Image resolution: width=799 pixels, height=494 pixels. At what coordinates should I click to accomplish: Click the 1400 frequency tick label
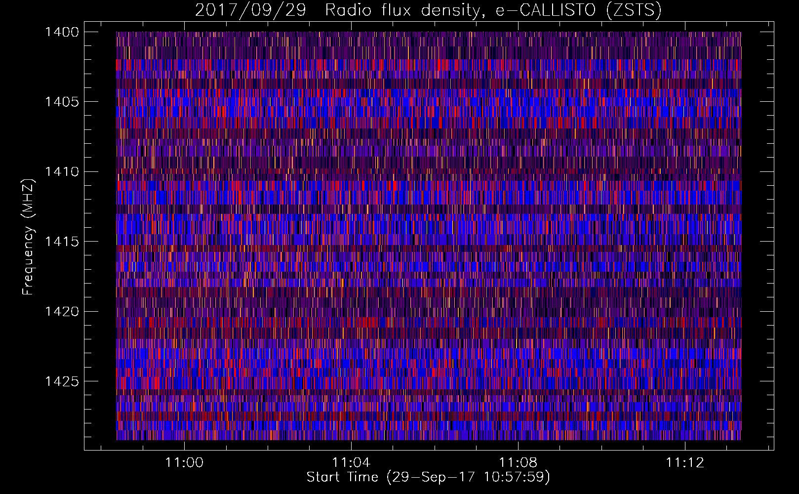click(62, 32)
